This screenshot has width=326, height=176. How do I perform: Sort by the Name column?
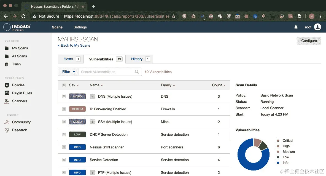pyautogui.click(x=96, y=85)
